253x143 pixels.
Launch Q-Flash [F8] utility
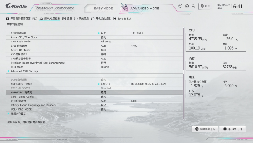[232, 129]
